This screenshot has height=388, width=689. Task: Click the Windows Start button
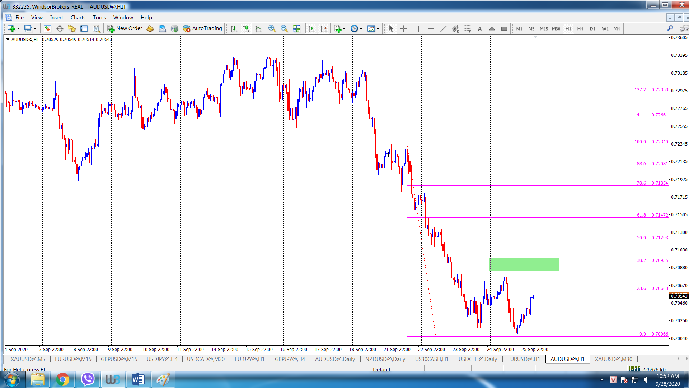point(12,379)
